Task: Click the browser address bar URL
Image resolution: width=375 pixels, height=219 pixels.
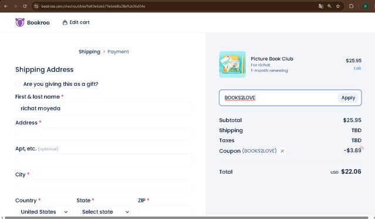Action: [93, 6]
